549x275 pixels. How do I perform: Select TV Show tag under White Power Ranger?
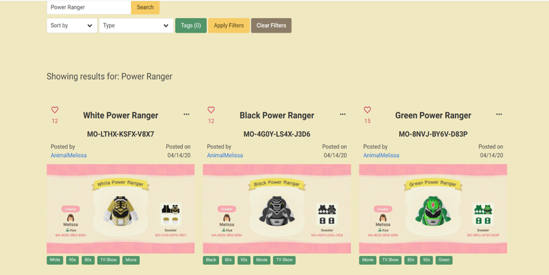[108, 260]
